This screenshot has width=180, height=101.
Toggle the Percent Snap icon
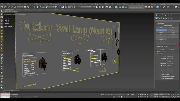pos(72,7)
